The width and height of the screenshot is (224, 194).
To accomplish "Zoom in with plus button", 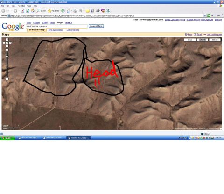I will coord(7,50).
